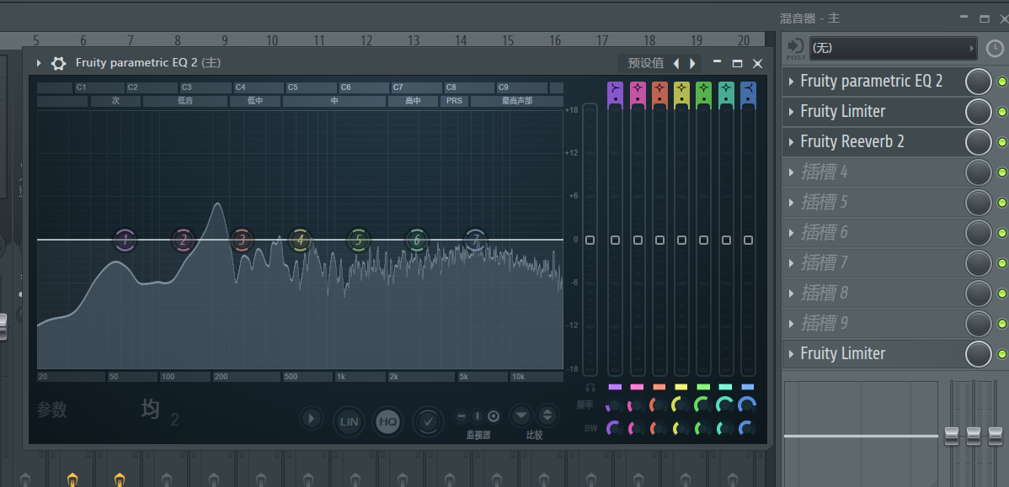Expand the first Fruity Limiter slot arrow

[x=792, y=112]
